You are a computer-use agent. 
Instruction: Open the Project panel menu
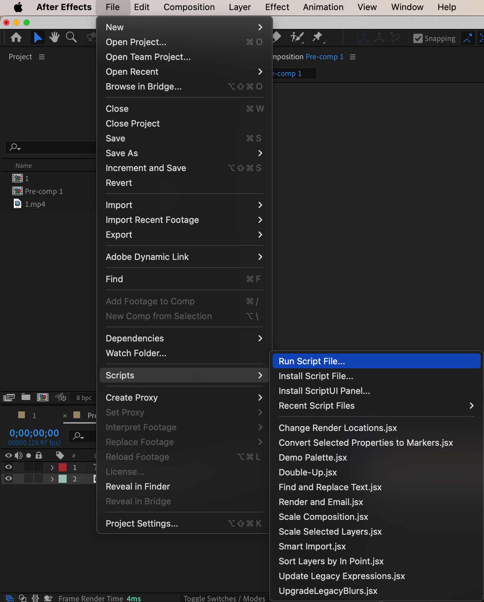[x=42, y=57]
